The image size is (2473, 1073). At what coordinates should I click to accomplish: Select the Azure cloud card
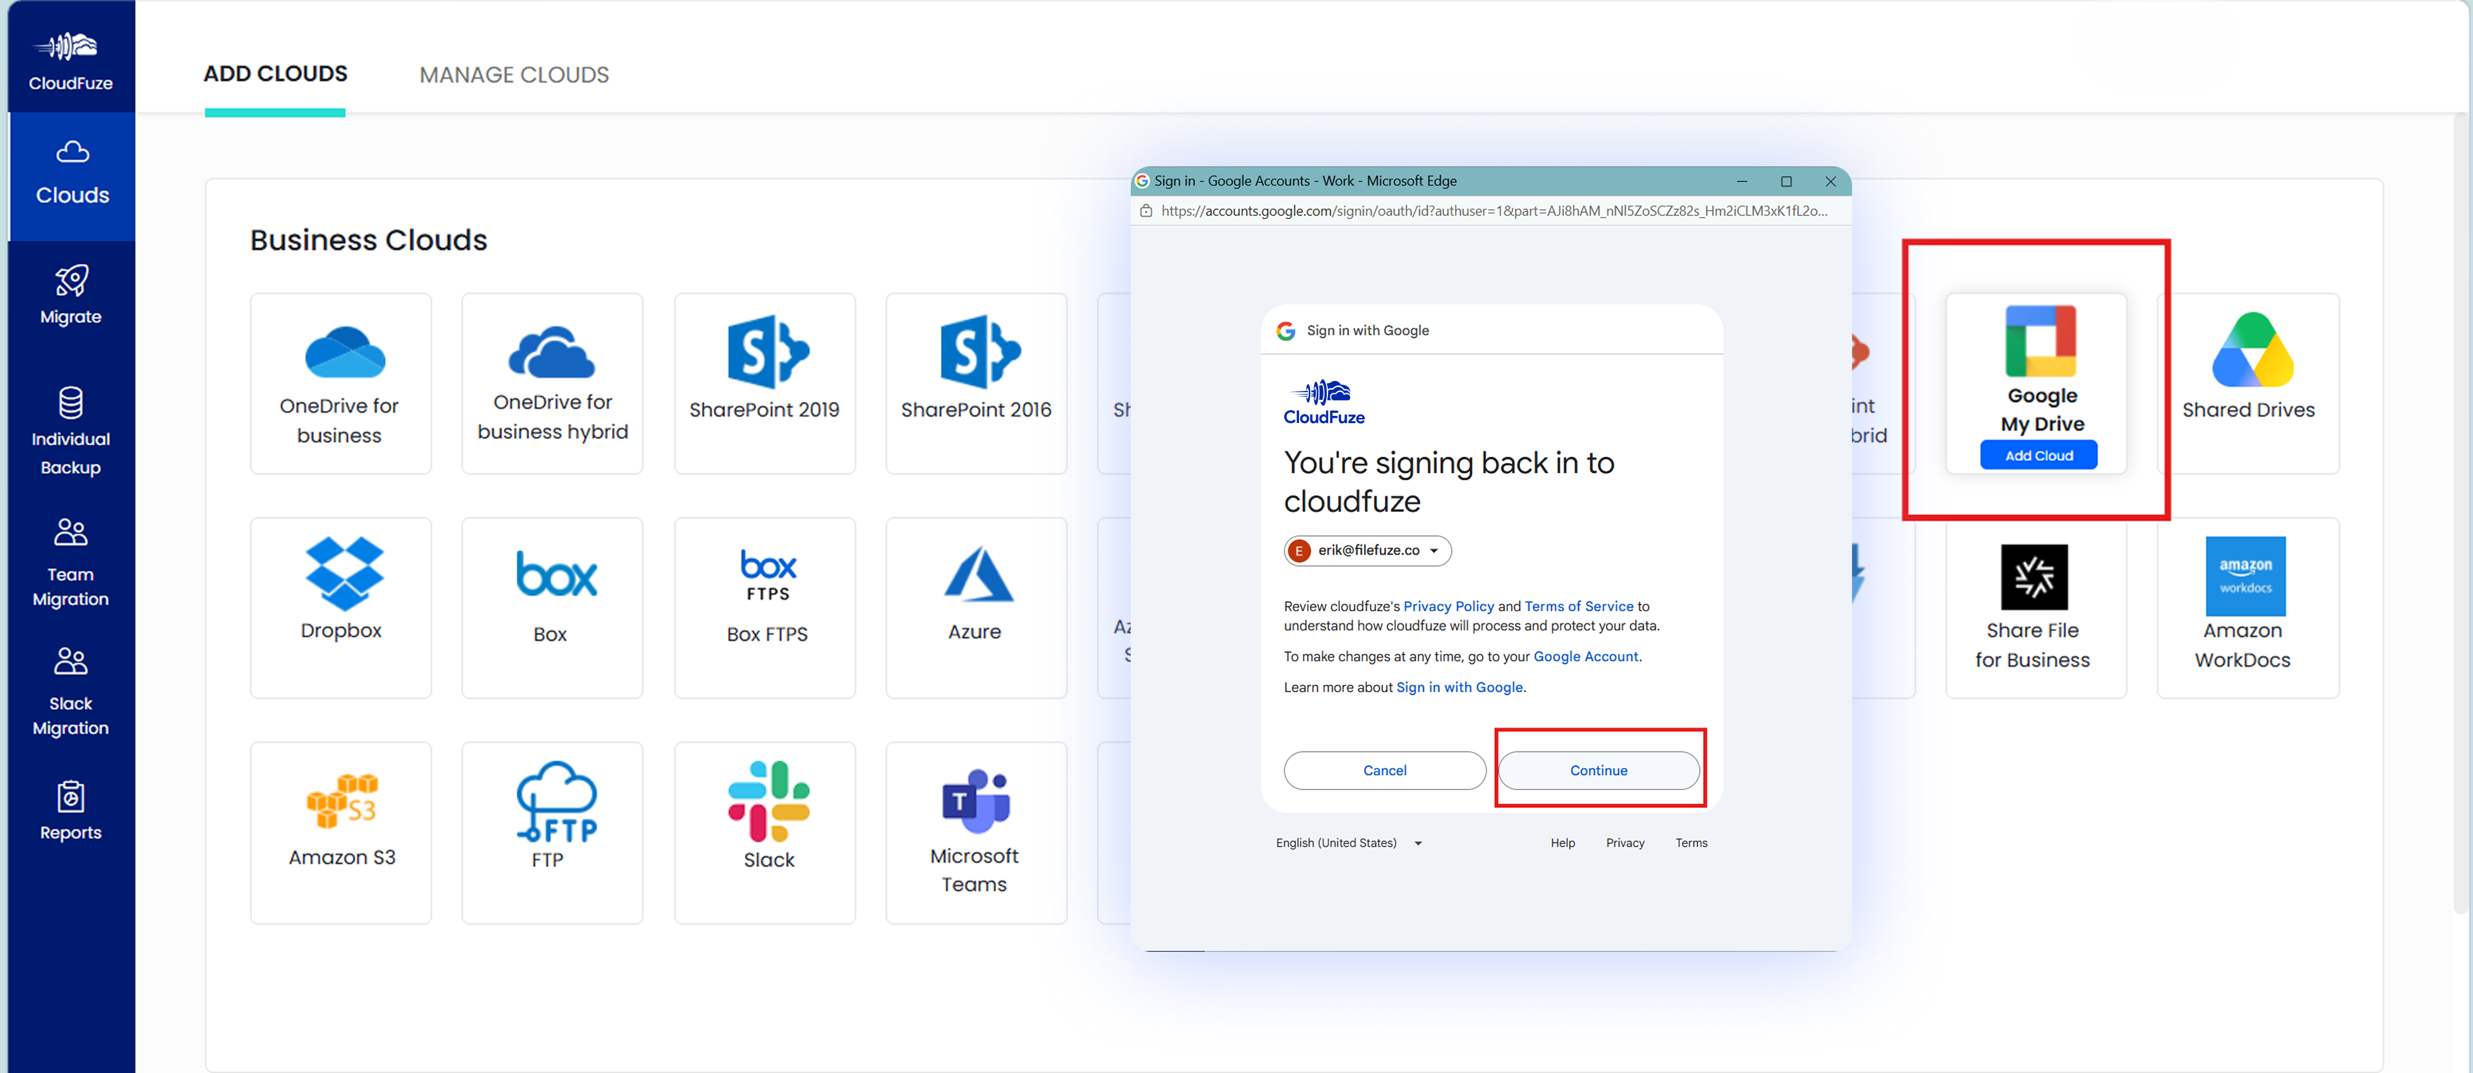coord(976,608)
